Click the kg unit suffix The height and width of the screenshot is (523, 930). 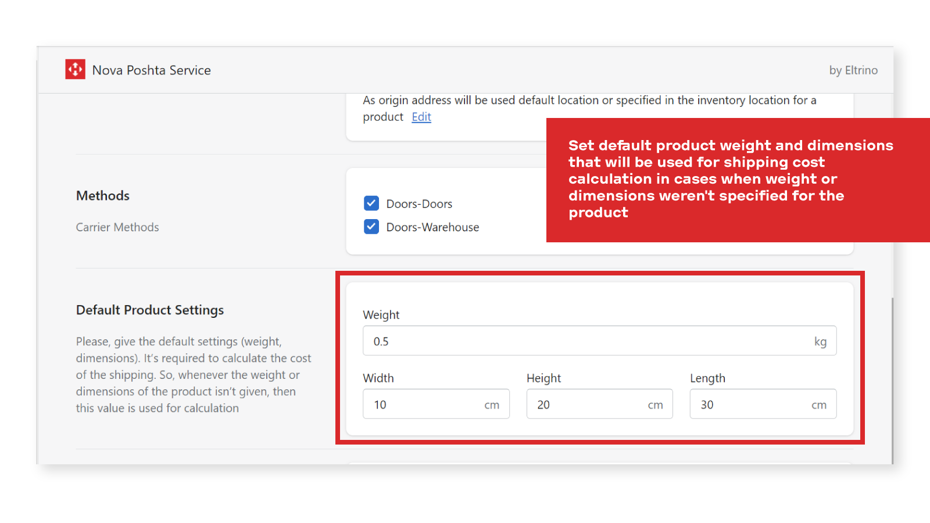point(820,342)
